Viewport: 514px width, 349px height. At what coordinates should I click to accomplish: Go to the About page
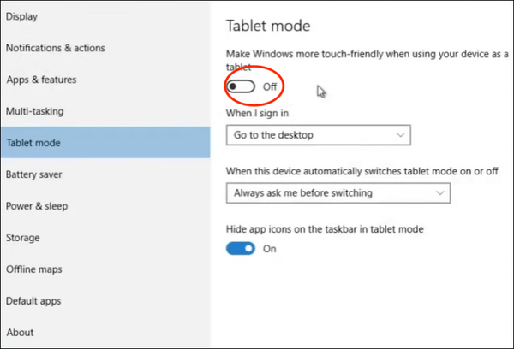pyautogui.click(x=20, y=332)
